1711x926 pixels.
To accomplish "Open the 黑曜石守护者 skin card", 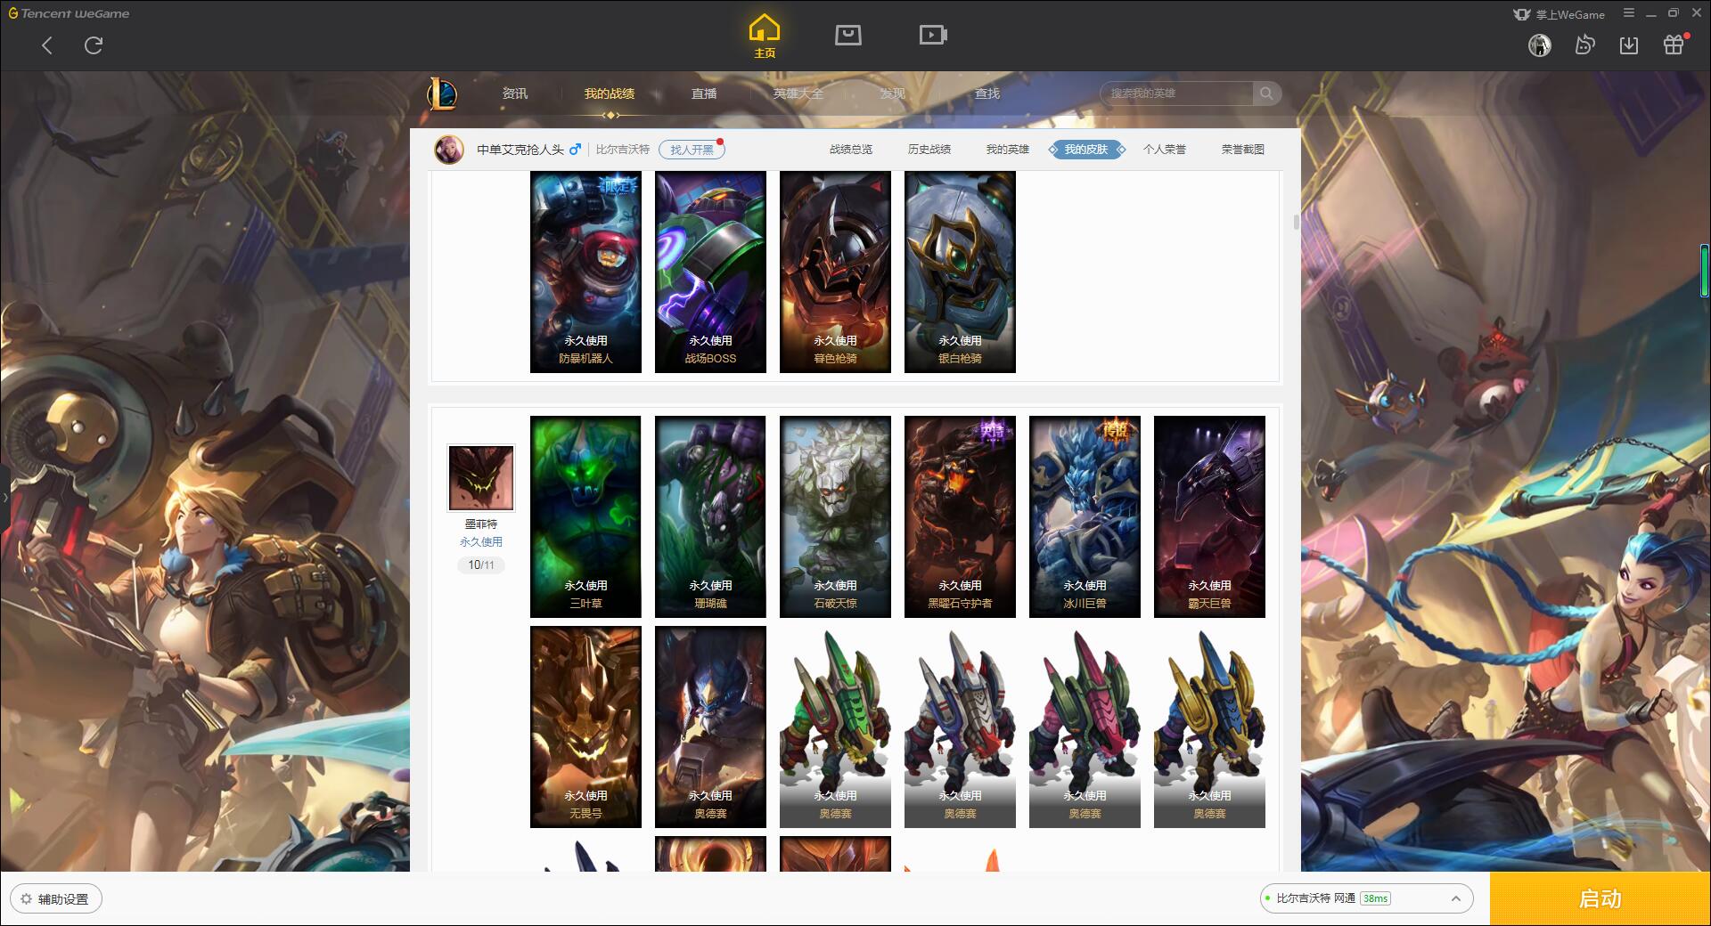I will click(960, 516).
